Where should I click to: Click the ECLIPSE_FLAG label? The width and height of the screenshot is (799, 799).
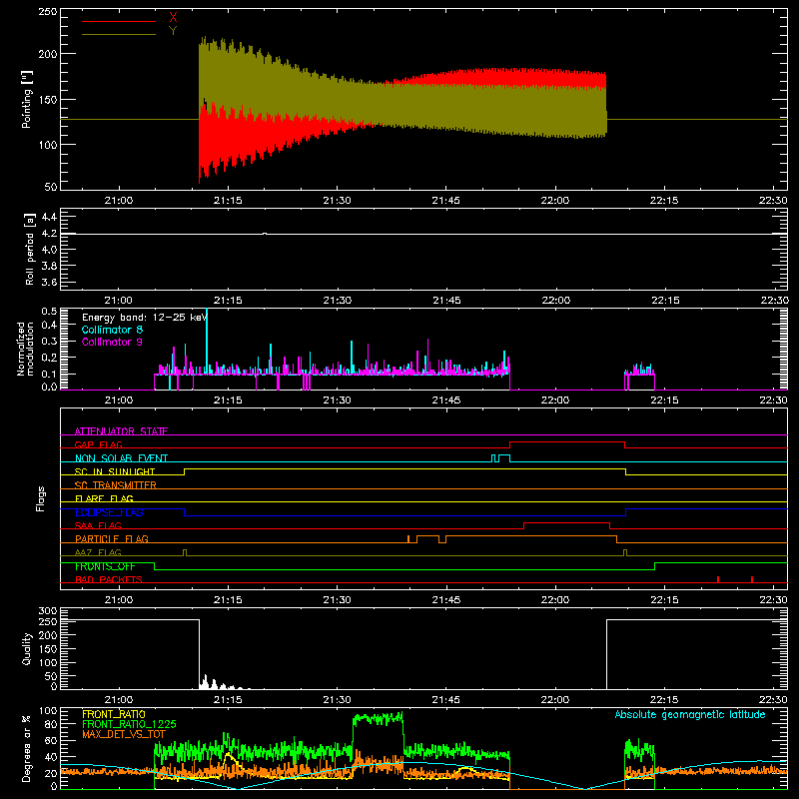click(x=109, y=512)
